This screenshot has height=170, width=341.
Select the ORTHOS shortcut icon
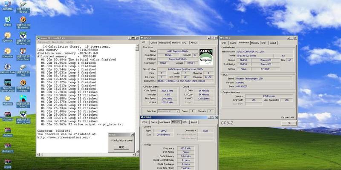pyautogui.click(x=23, y=102)
